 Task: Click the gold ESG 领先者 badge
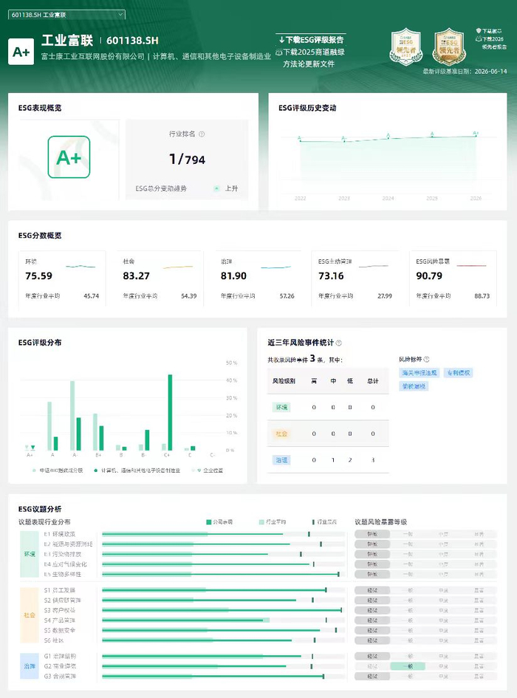(x=449, y=47)
